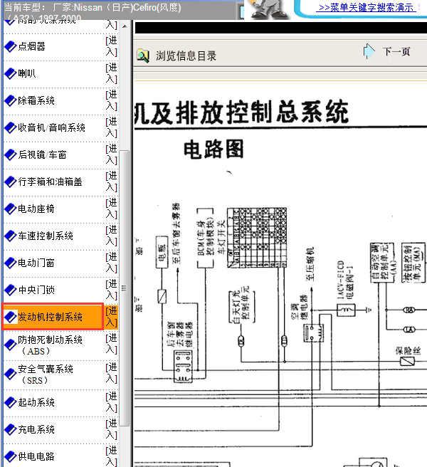Click 进入 link for 车速控制系统

(112, 236)
